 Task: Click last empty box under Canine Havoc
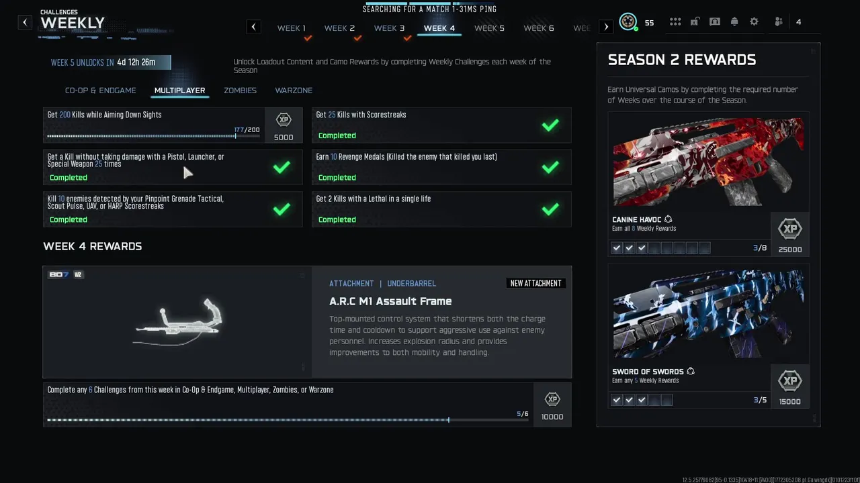click(704, 248)
